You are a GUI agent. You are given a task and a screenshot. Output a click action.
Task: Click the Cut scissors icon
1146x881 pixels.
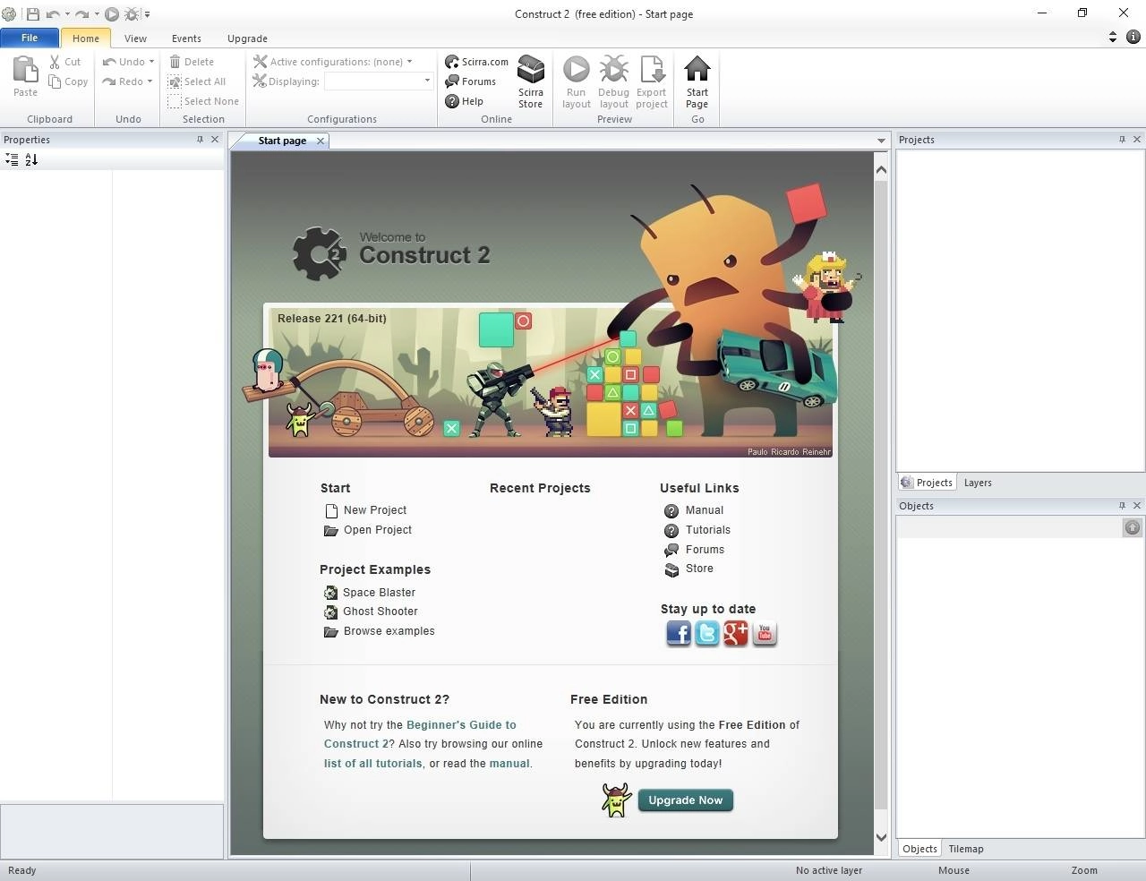click(x=56, y=62)
